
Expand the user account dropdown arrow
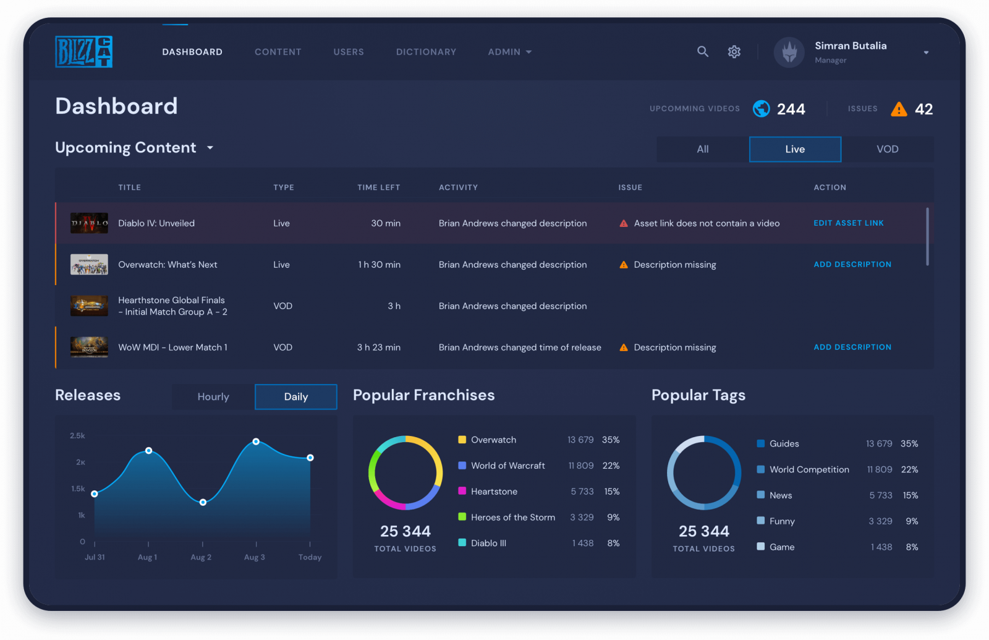[x=926, y=53]
